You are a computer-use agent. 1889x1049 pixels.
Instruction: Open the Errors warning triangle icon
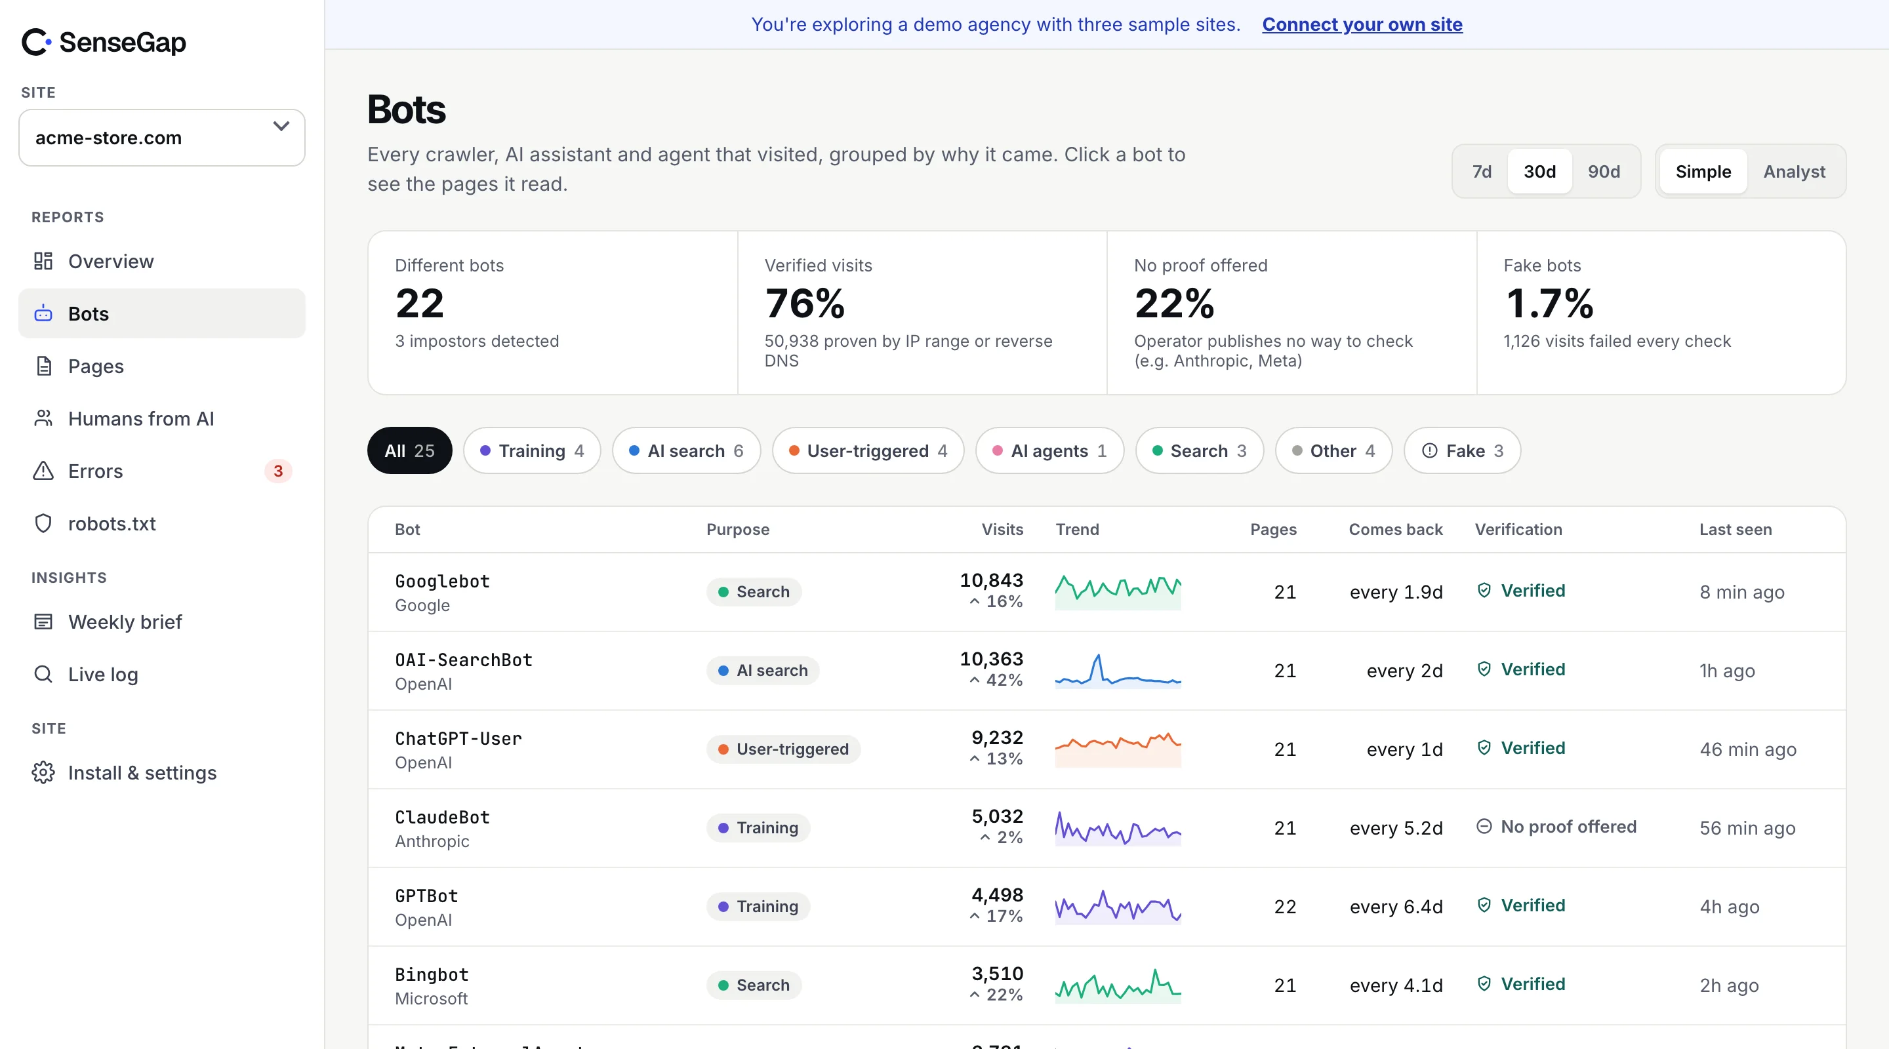(x=43, y=471)
